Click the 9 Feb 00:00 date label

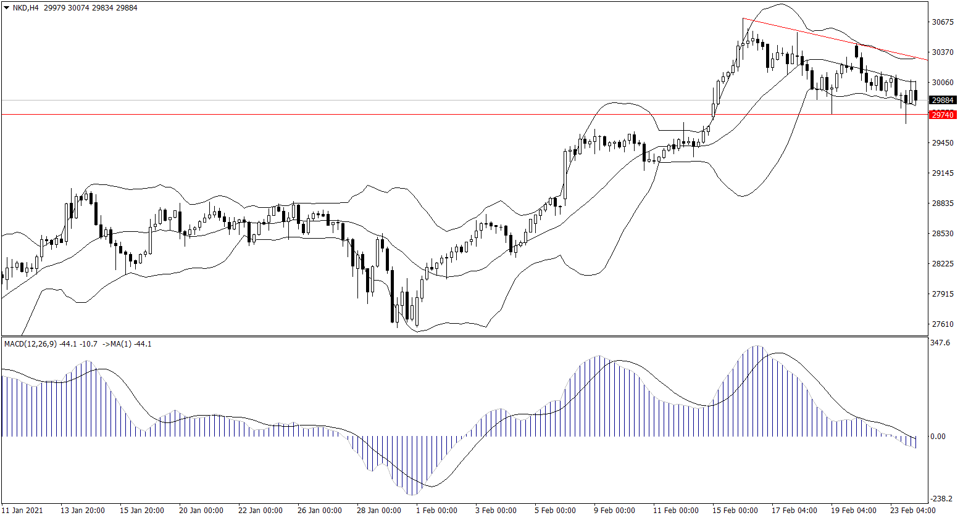coord(614,511)
